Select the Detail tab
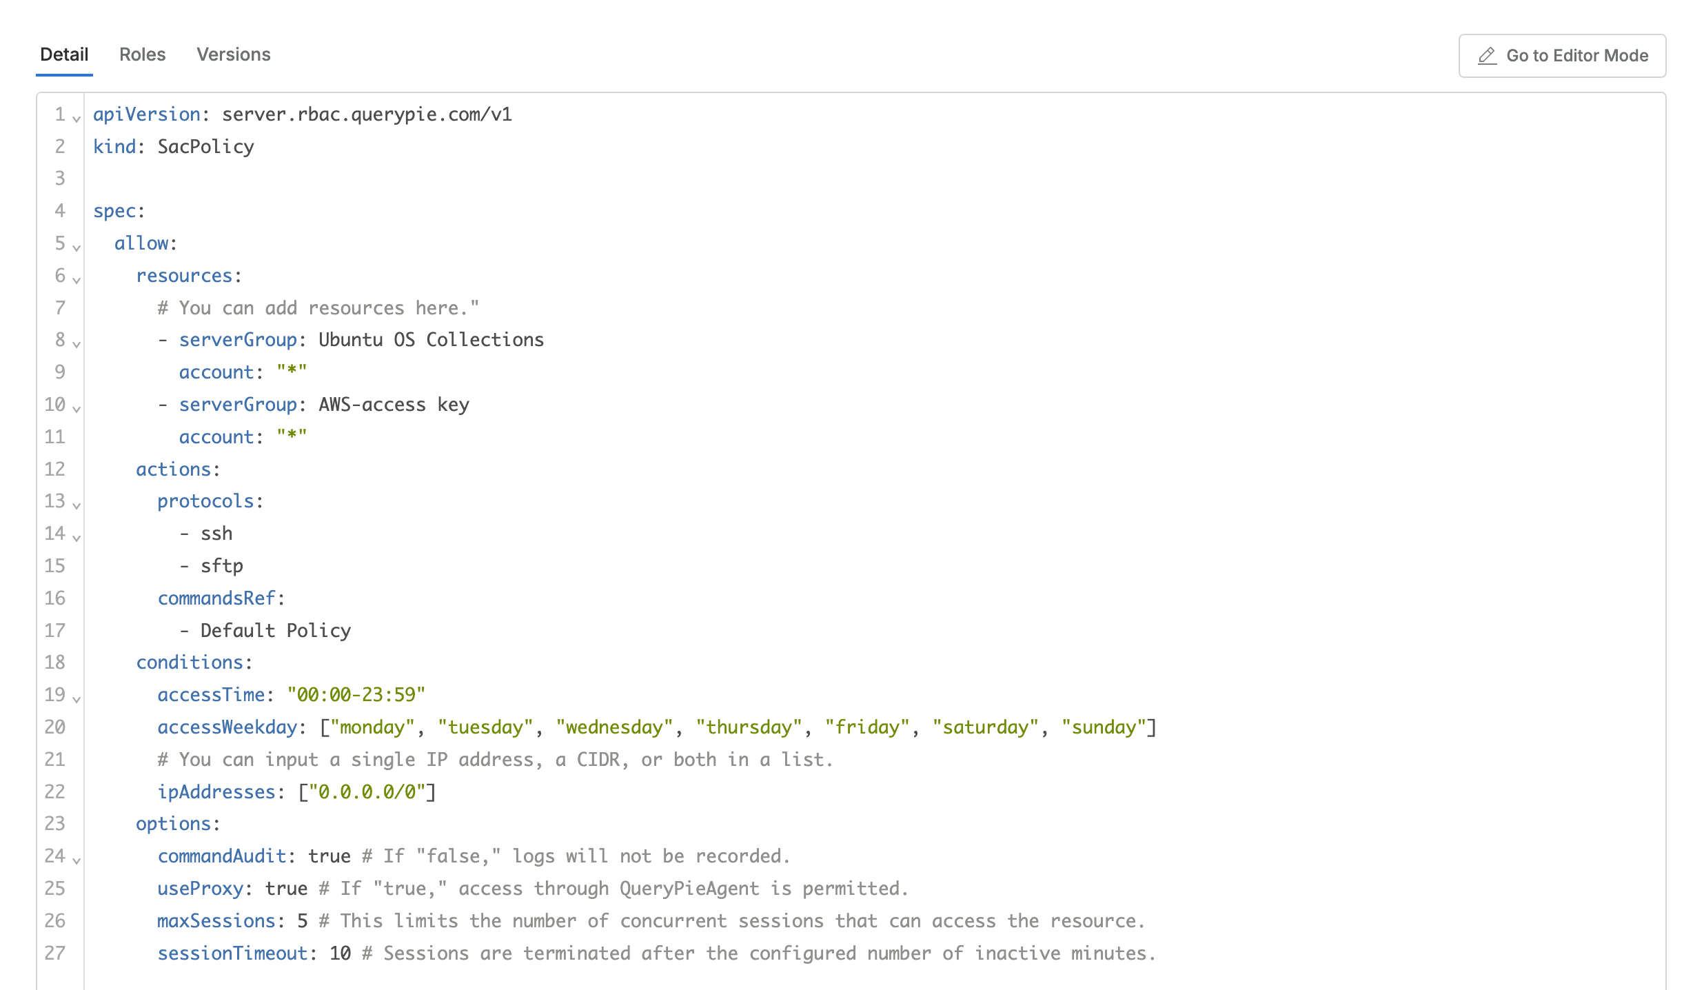The width and height of the screenshot is (1704, 990). 64,54
